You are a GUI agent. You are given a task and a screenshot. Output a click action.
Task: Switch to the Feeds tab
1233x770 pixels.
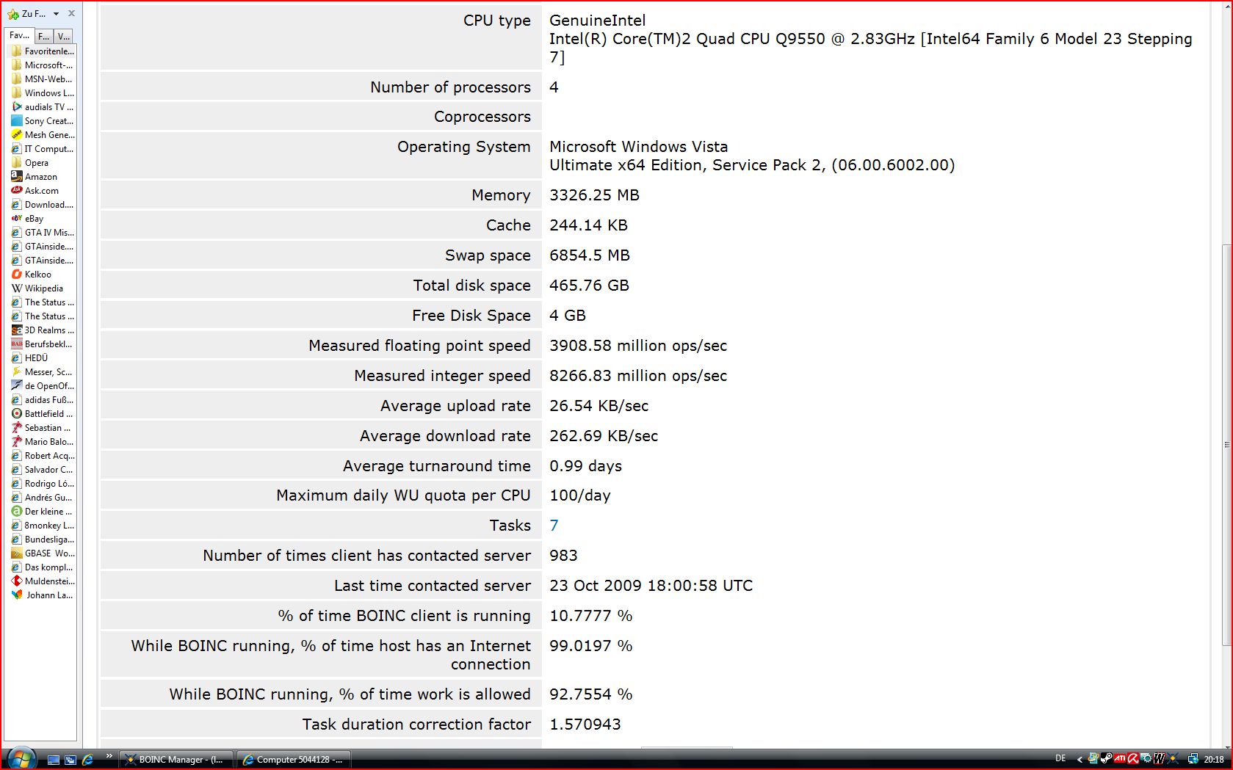pyautogui.click(x=44, y=36)
